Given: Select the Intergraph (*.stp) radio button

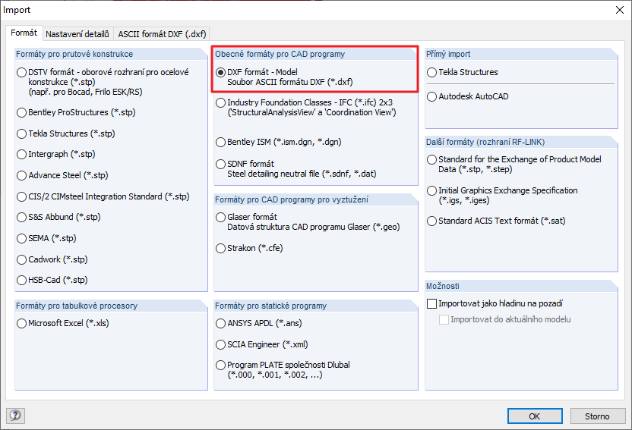Looking at the screenshot, I should coord(21,154).
